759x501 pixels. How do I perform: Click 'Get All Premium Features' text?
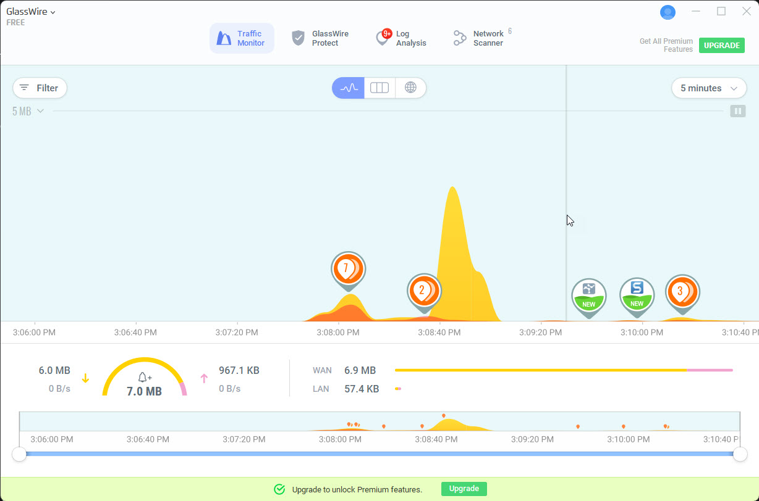pos(666,45)
